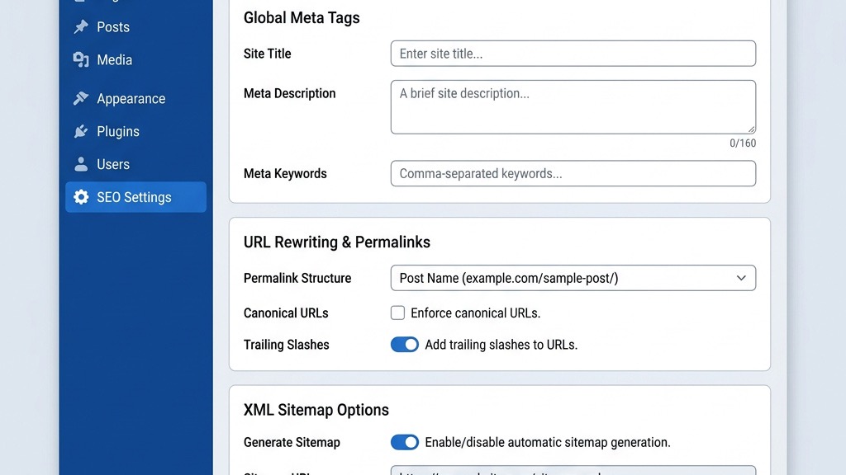This screenshot has width=846, height=475.
Task: Open the Appearance menu entry
Action: [129, 98]
